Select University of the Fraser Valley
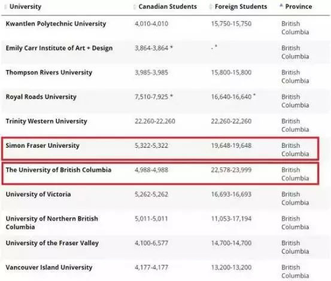 pyautogui.click(x=52, y=243)
